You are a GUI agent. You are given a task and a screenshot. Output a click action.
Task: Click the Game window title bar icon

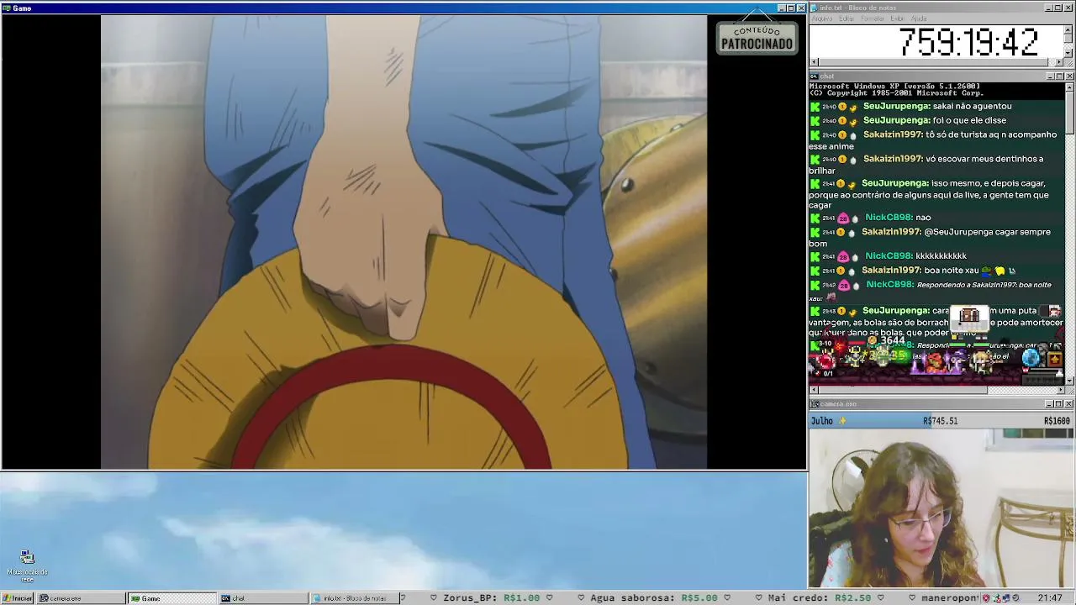coord(7,8)
